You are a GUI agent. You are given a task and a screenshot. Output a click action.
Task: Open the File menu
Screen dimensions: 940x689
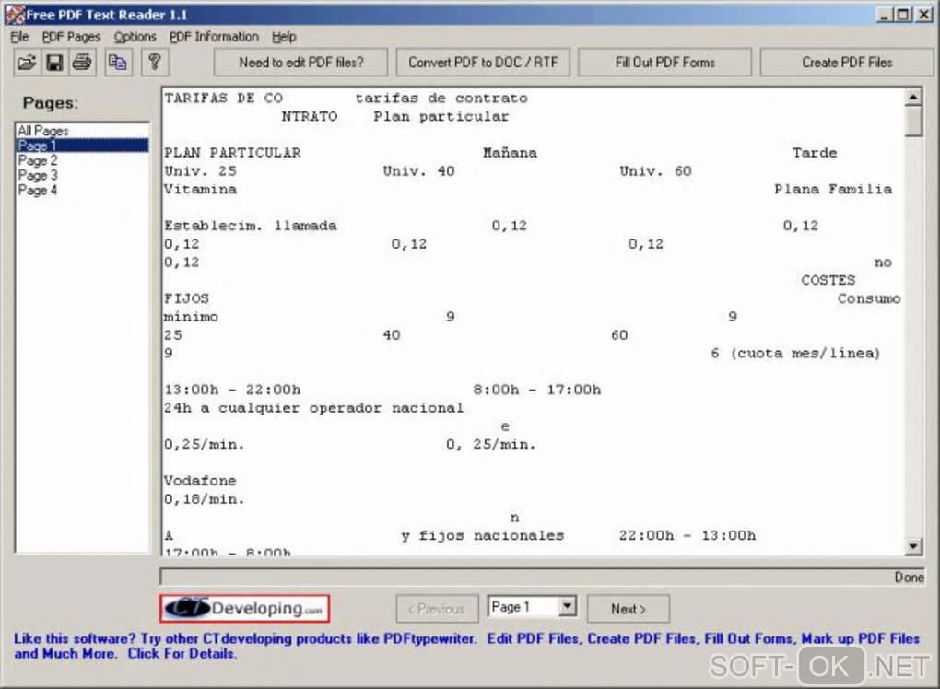[x=19, y=37]
